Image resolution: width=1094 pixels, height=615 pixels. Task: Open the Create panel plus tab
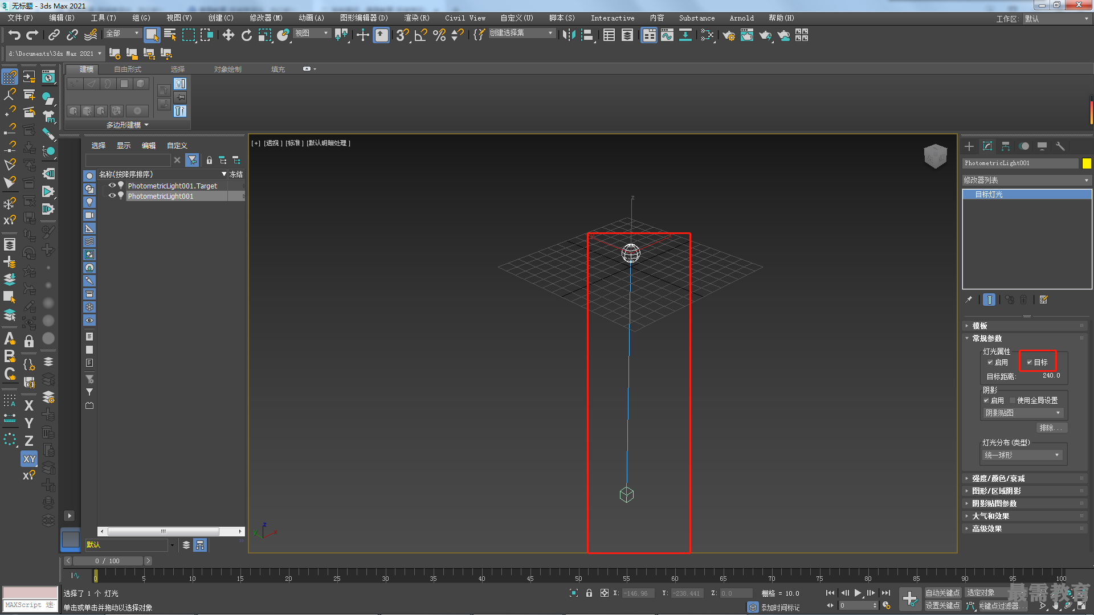pos(969,146)
